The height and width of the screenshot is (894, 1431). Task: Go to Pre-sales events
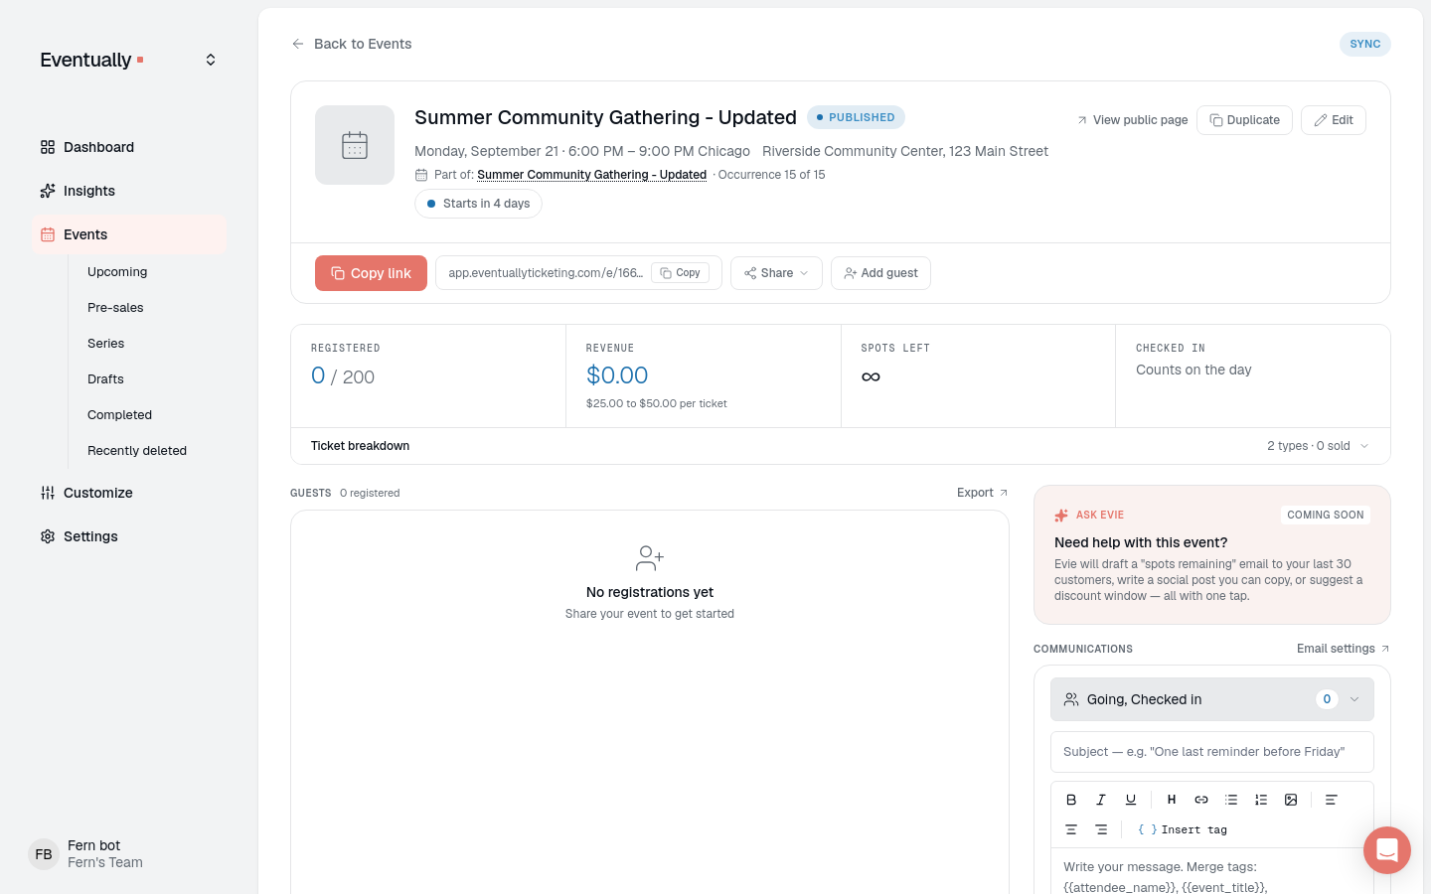coord(115,308)
